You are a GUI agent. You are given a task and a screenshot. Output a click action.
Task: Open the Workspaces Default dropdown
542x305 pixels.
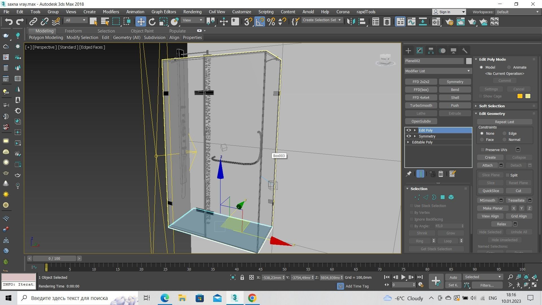[x=517, y=12]
